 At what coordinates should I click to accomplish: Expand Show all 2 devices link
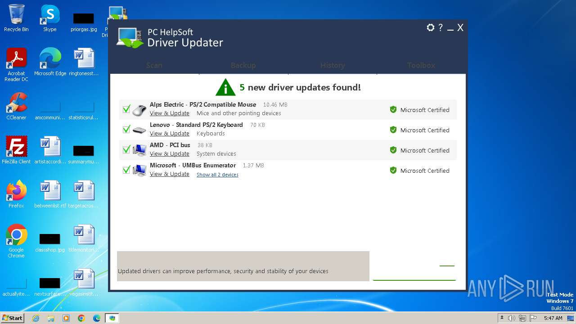217,175
